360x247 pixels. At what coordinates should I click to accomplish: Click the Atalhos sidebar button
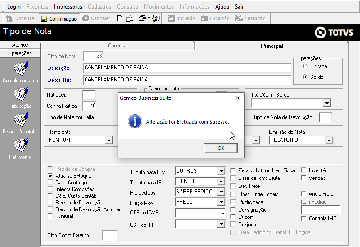click(20, 45)
